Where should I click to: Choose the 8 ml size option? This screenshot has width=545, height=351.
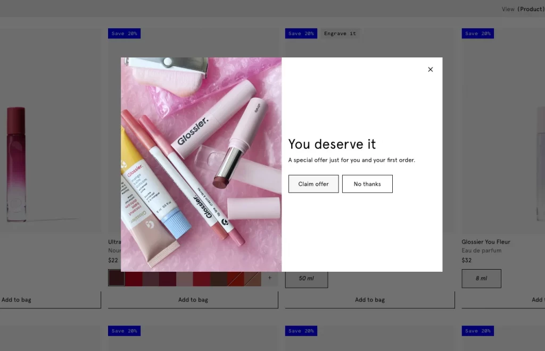pos(481,279)
